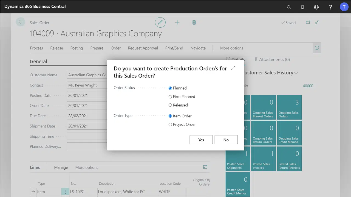This screenshot has width=351, height=197.
Task: Choose Project Order as order type
Action: tap(170, 124)
